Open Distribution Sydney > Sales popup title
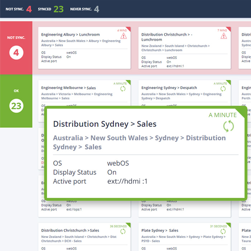This screenshot has width=251, height=251. tap(105, 124)
